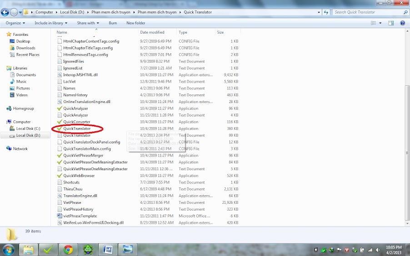Viewport: 410px width, 256px height.
Task: Click the Burn toolbar button
Action: [x=113, y=23]
